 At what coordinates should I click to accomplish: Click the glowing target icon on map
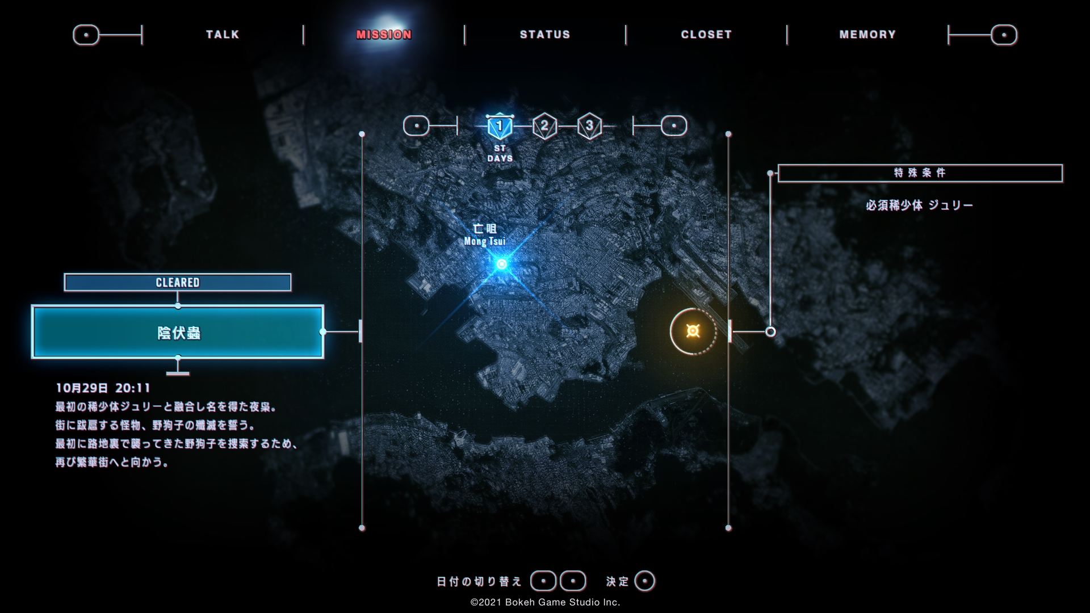(x=691, y=331)
